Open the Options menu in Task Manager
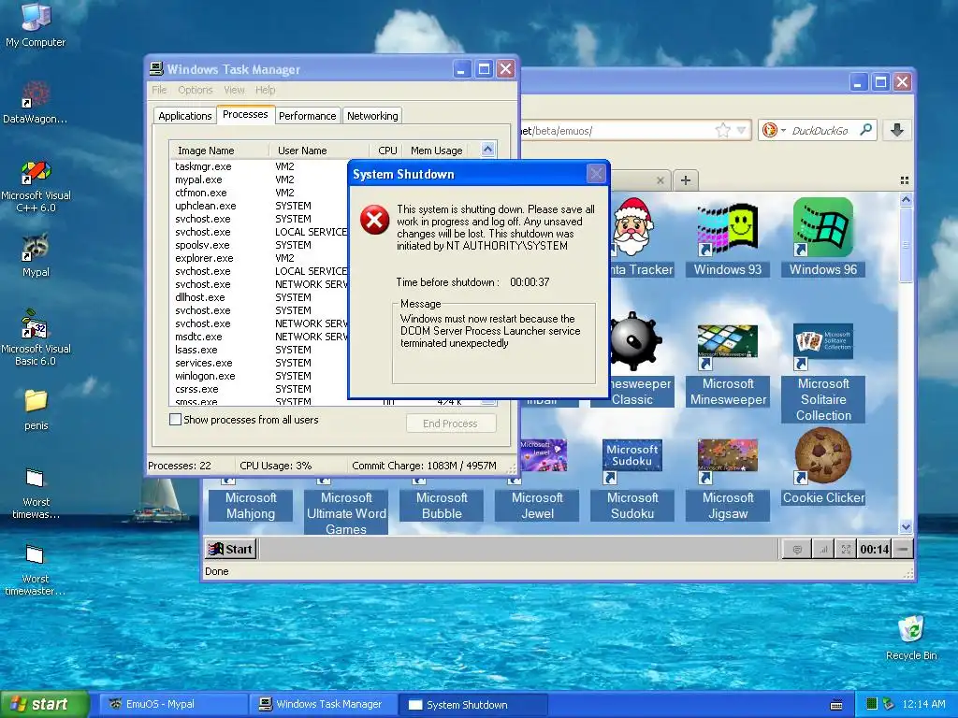This screenshot has height=718, width=958. (195, 90)
